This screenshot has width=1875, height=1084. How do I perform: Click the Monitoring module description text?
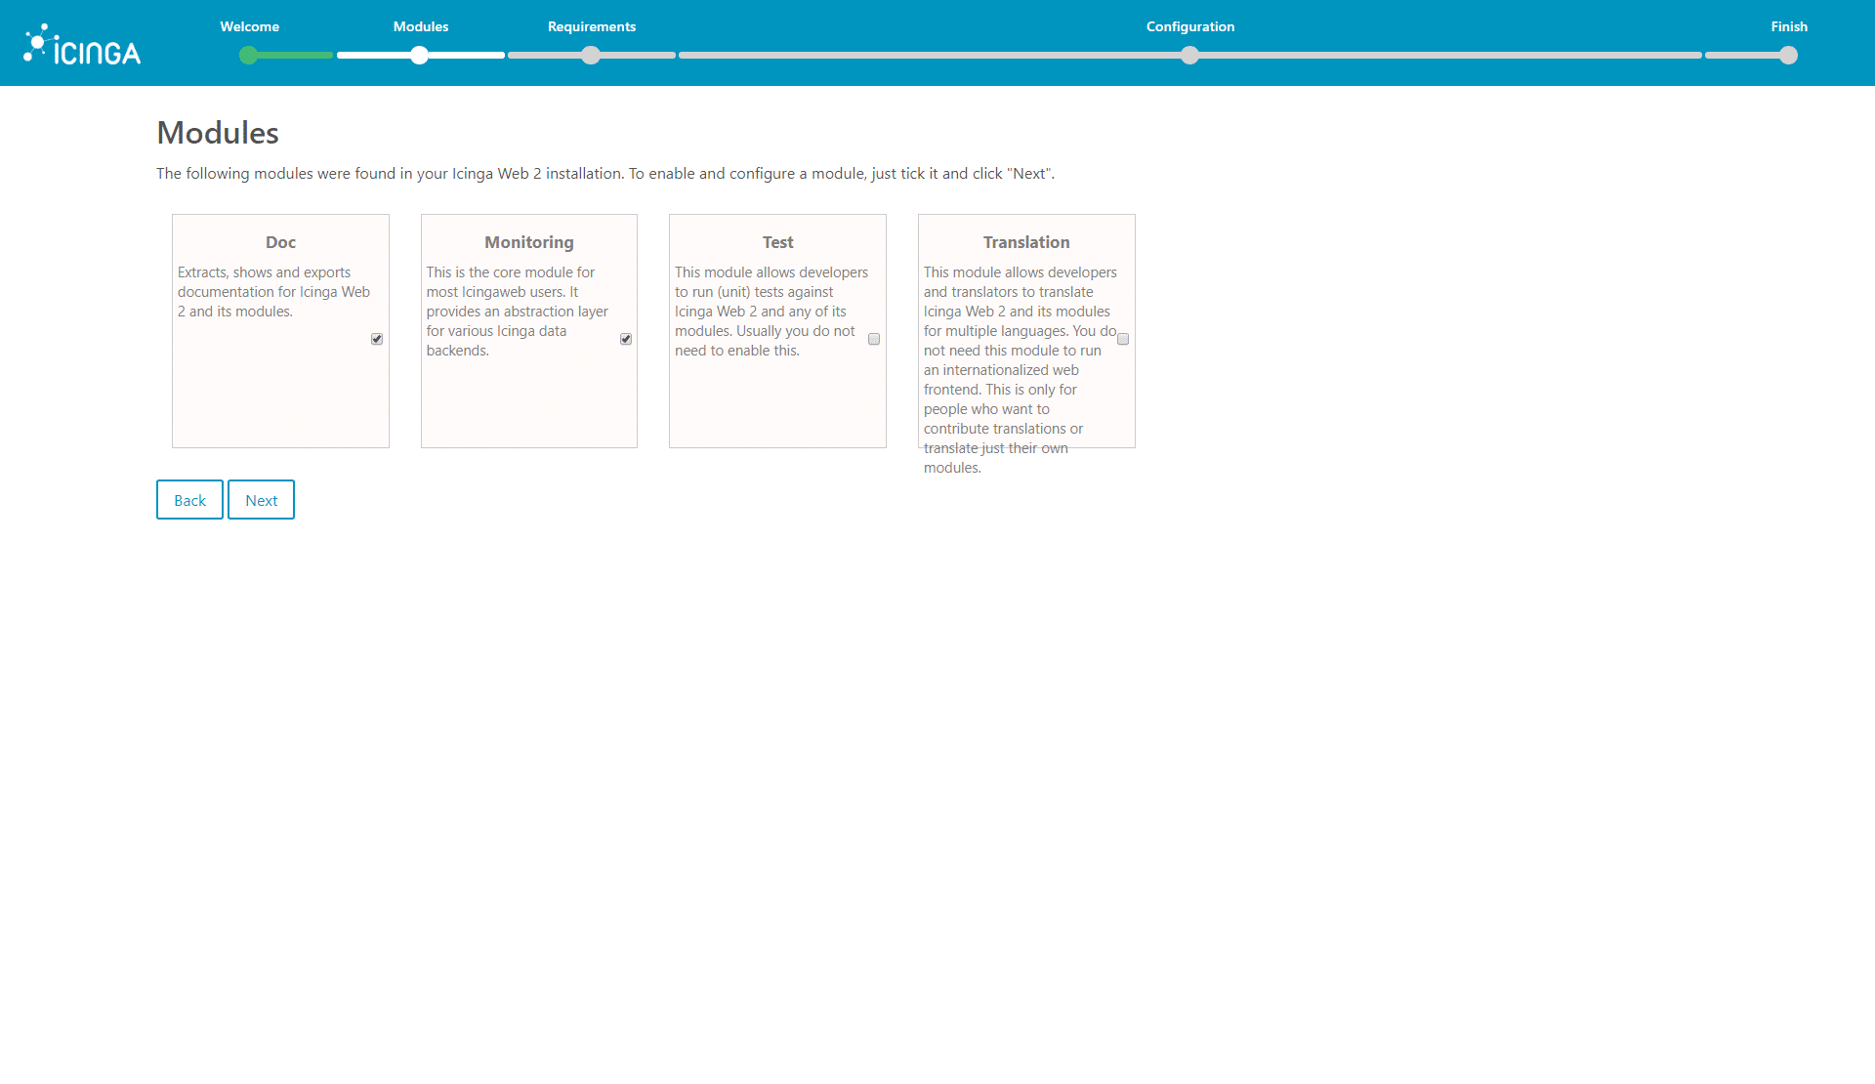coord(518,312)
